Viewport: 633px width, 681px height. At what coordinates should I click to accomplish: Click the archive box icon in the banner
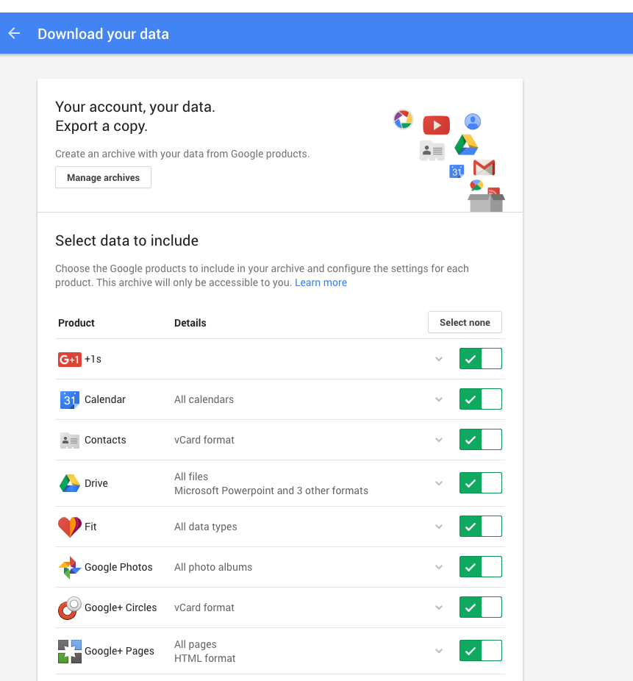pos(486,203)
